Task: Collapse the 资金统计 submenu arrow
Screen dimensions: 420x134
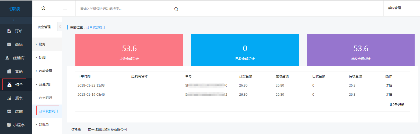Action: [x=36, y=84]
